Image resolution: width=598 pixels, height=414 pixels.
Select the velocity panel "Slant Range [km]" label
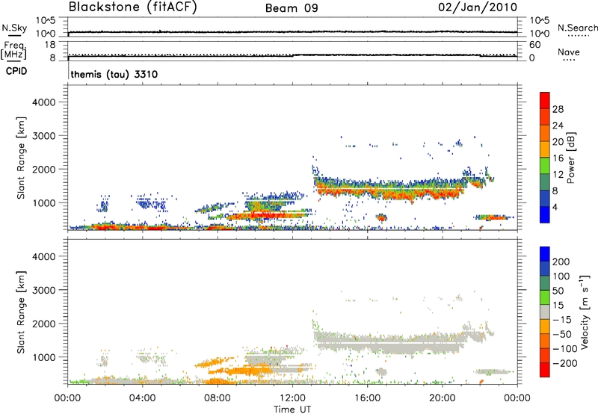pyautogui.click(x=22, y=312)
